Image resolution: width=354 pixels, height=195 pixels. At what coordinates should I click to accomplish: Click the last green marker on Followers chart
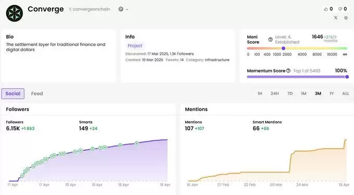[136, 143]
